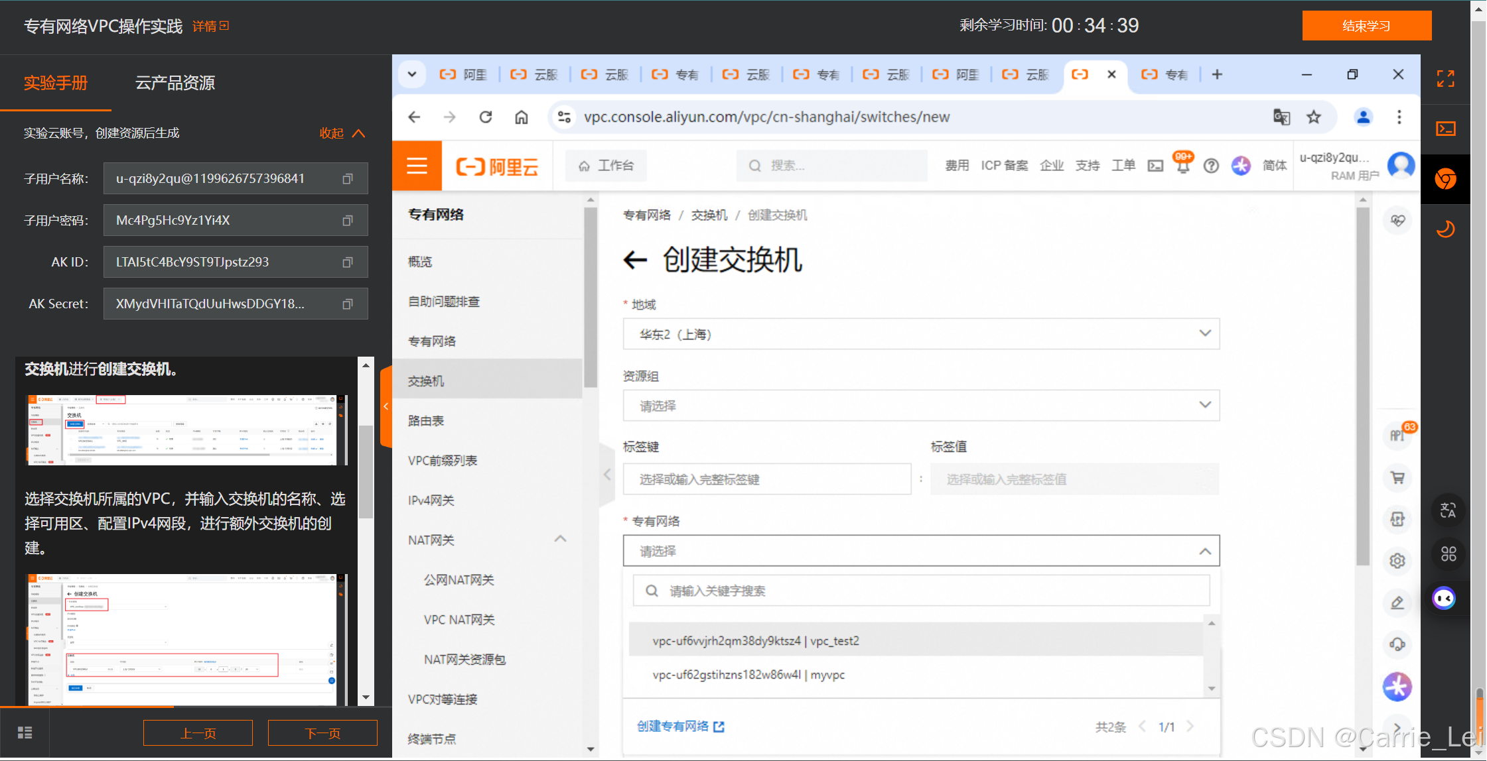Click 交换机 breadcrumb link
This screenshot has width=1487, height=761.
point(709,215)
